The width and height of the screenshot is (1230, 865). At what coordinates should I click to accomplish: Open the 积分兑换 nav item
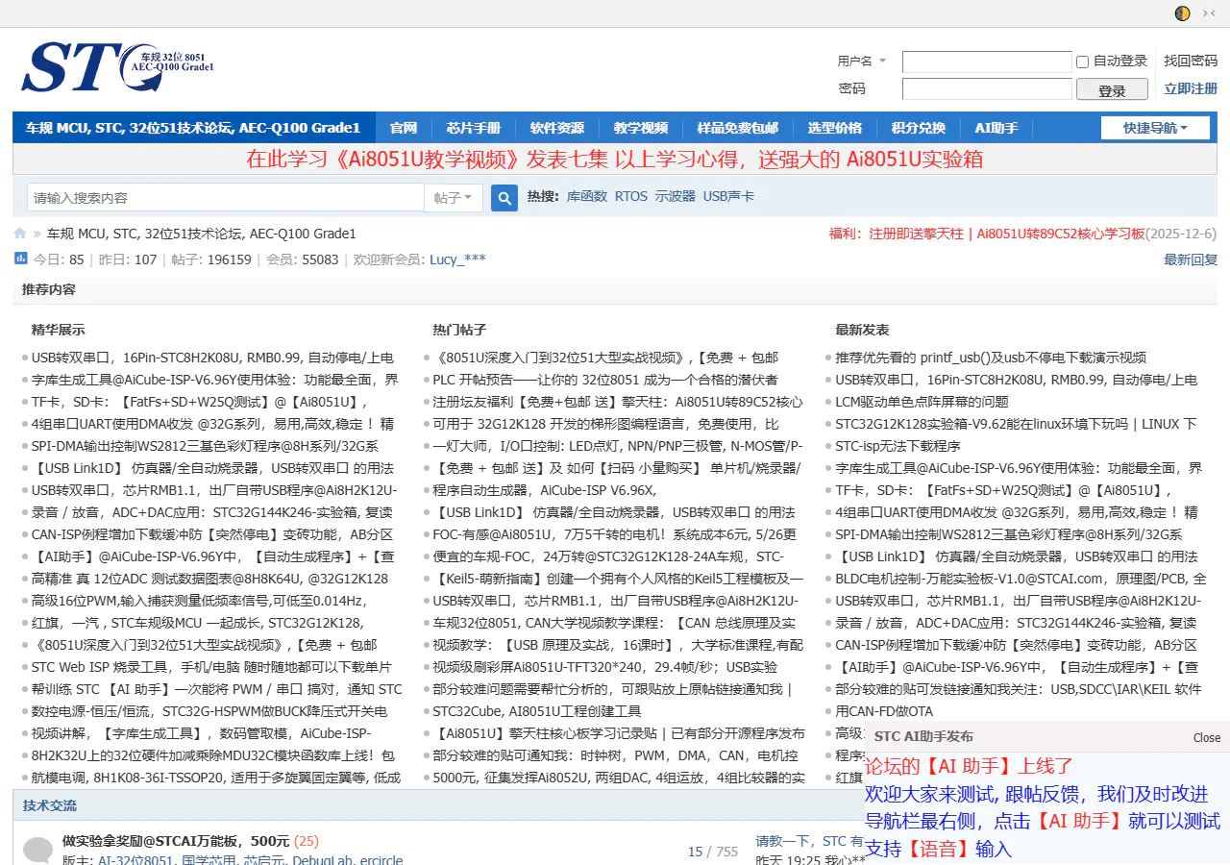919,128
